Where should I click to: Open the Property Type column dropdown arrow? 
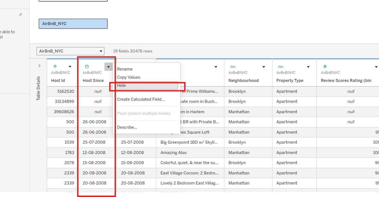click(x=308, y=67)
